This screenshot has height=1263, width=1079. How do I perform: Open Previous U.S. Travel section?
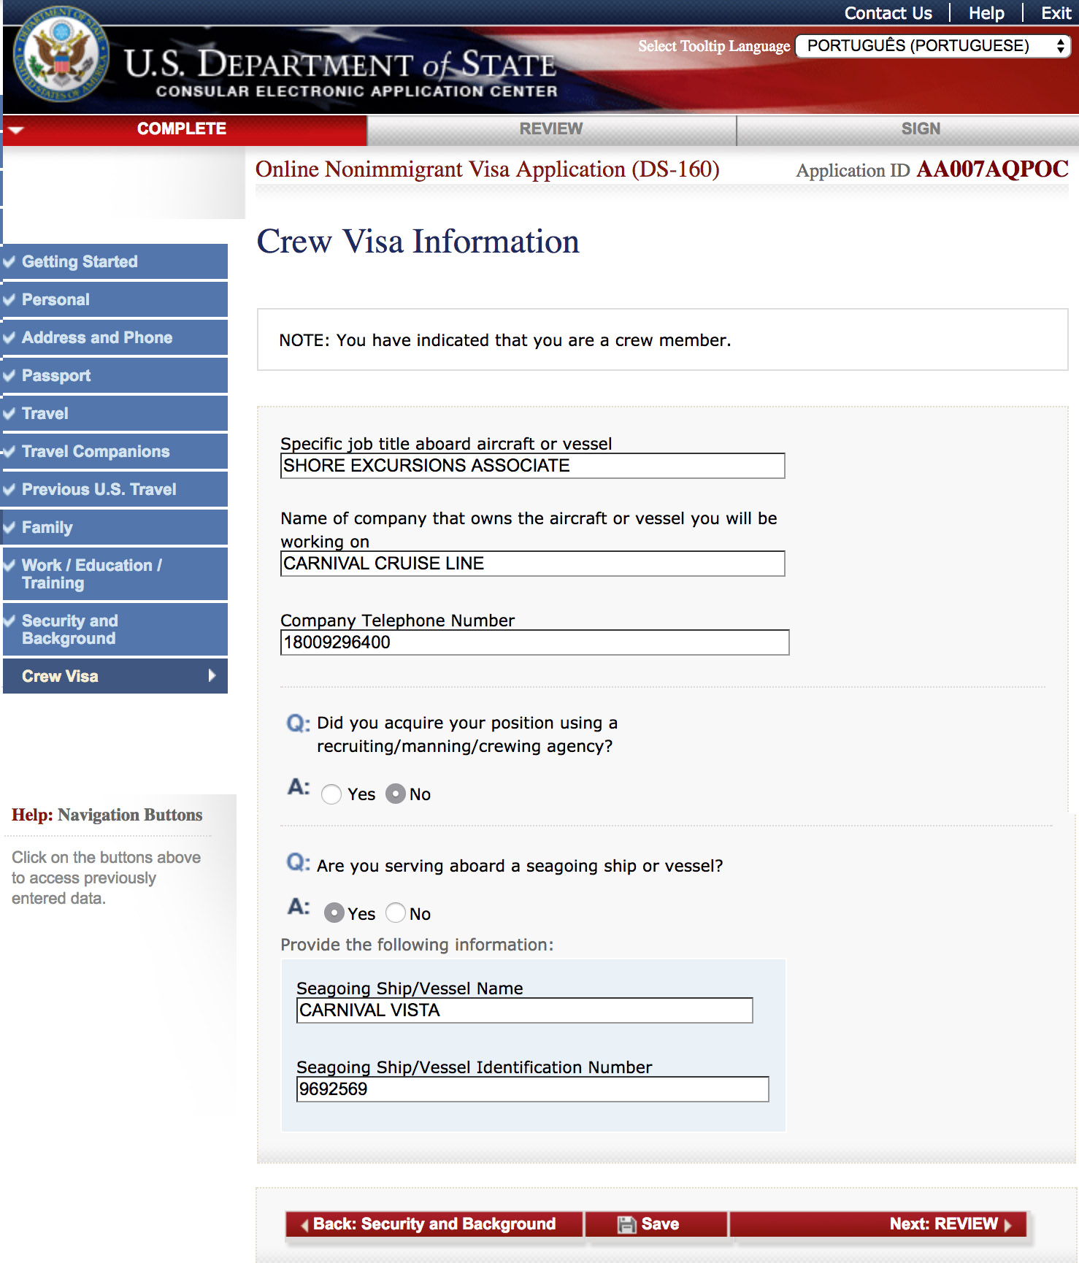pos(115,489)
